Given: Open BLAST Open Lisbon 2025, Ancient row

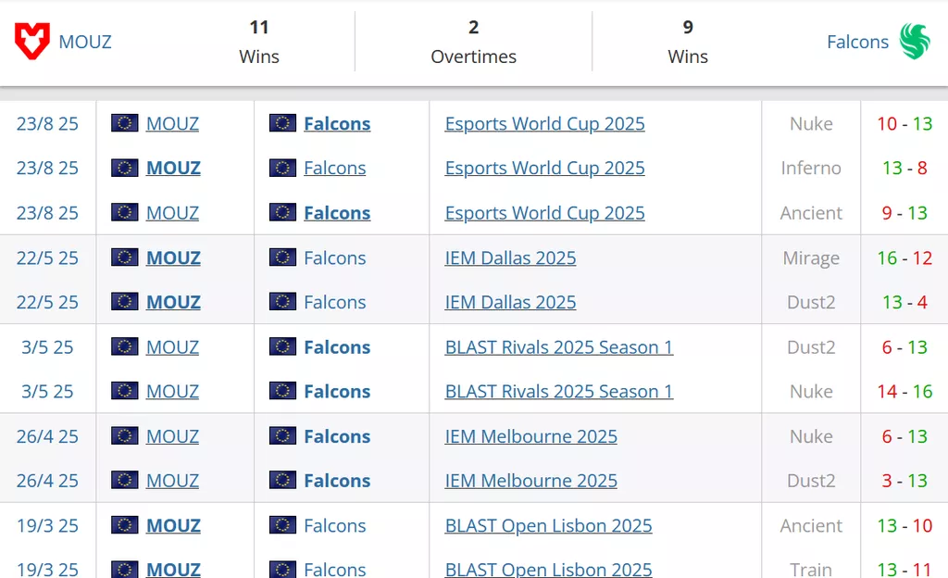Looking at the screenshot, I should click(548, 525).
